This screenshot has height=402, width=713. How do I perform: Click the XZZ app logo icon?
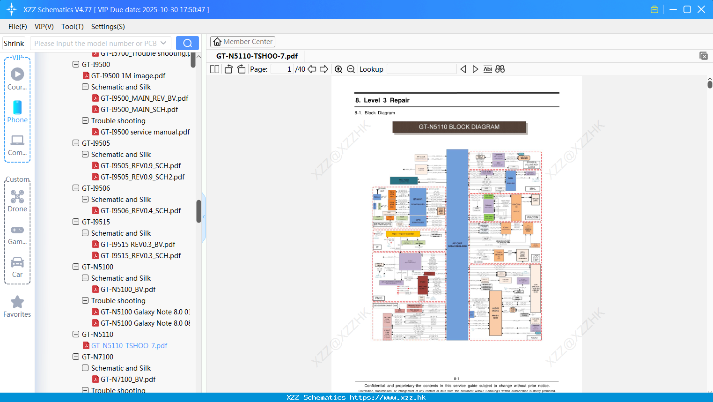tap(12, 9)
